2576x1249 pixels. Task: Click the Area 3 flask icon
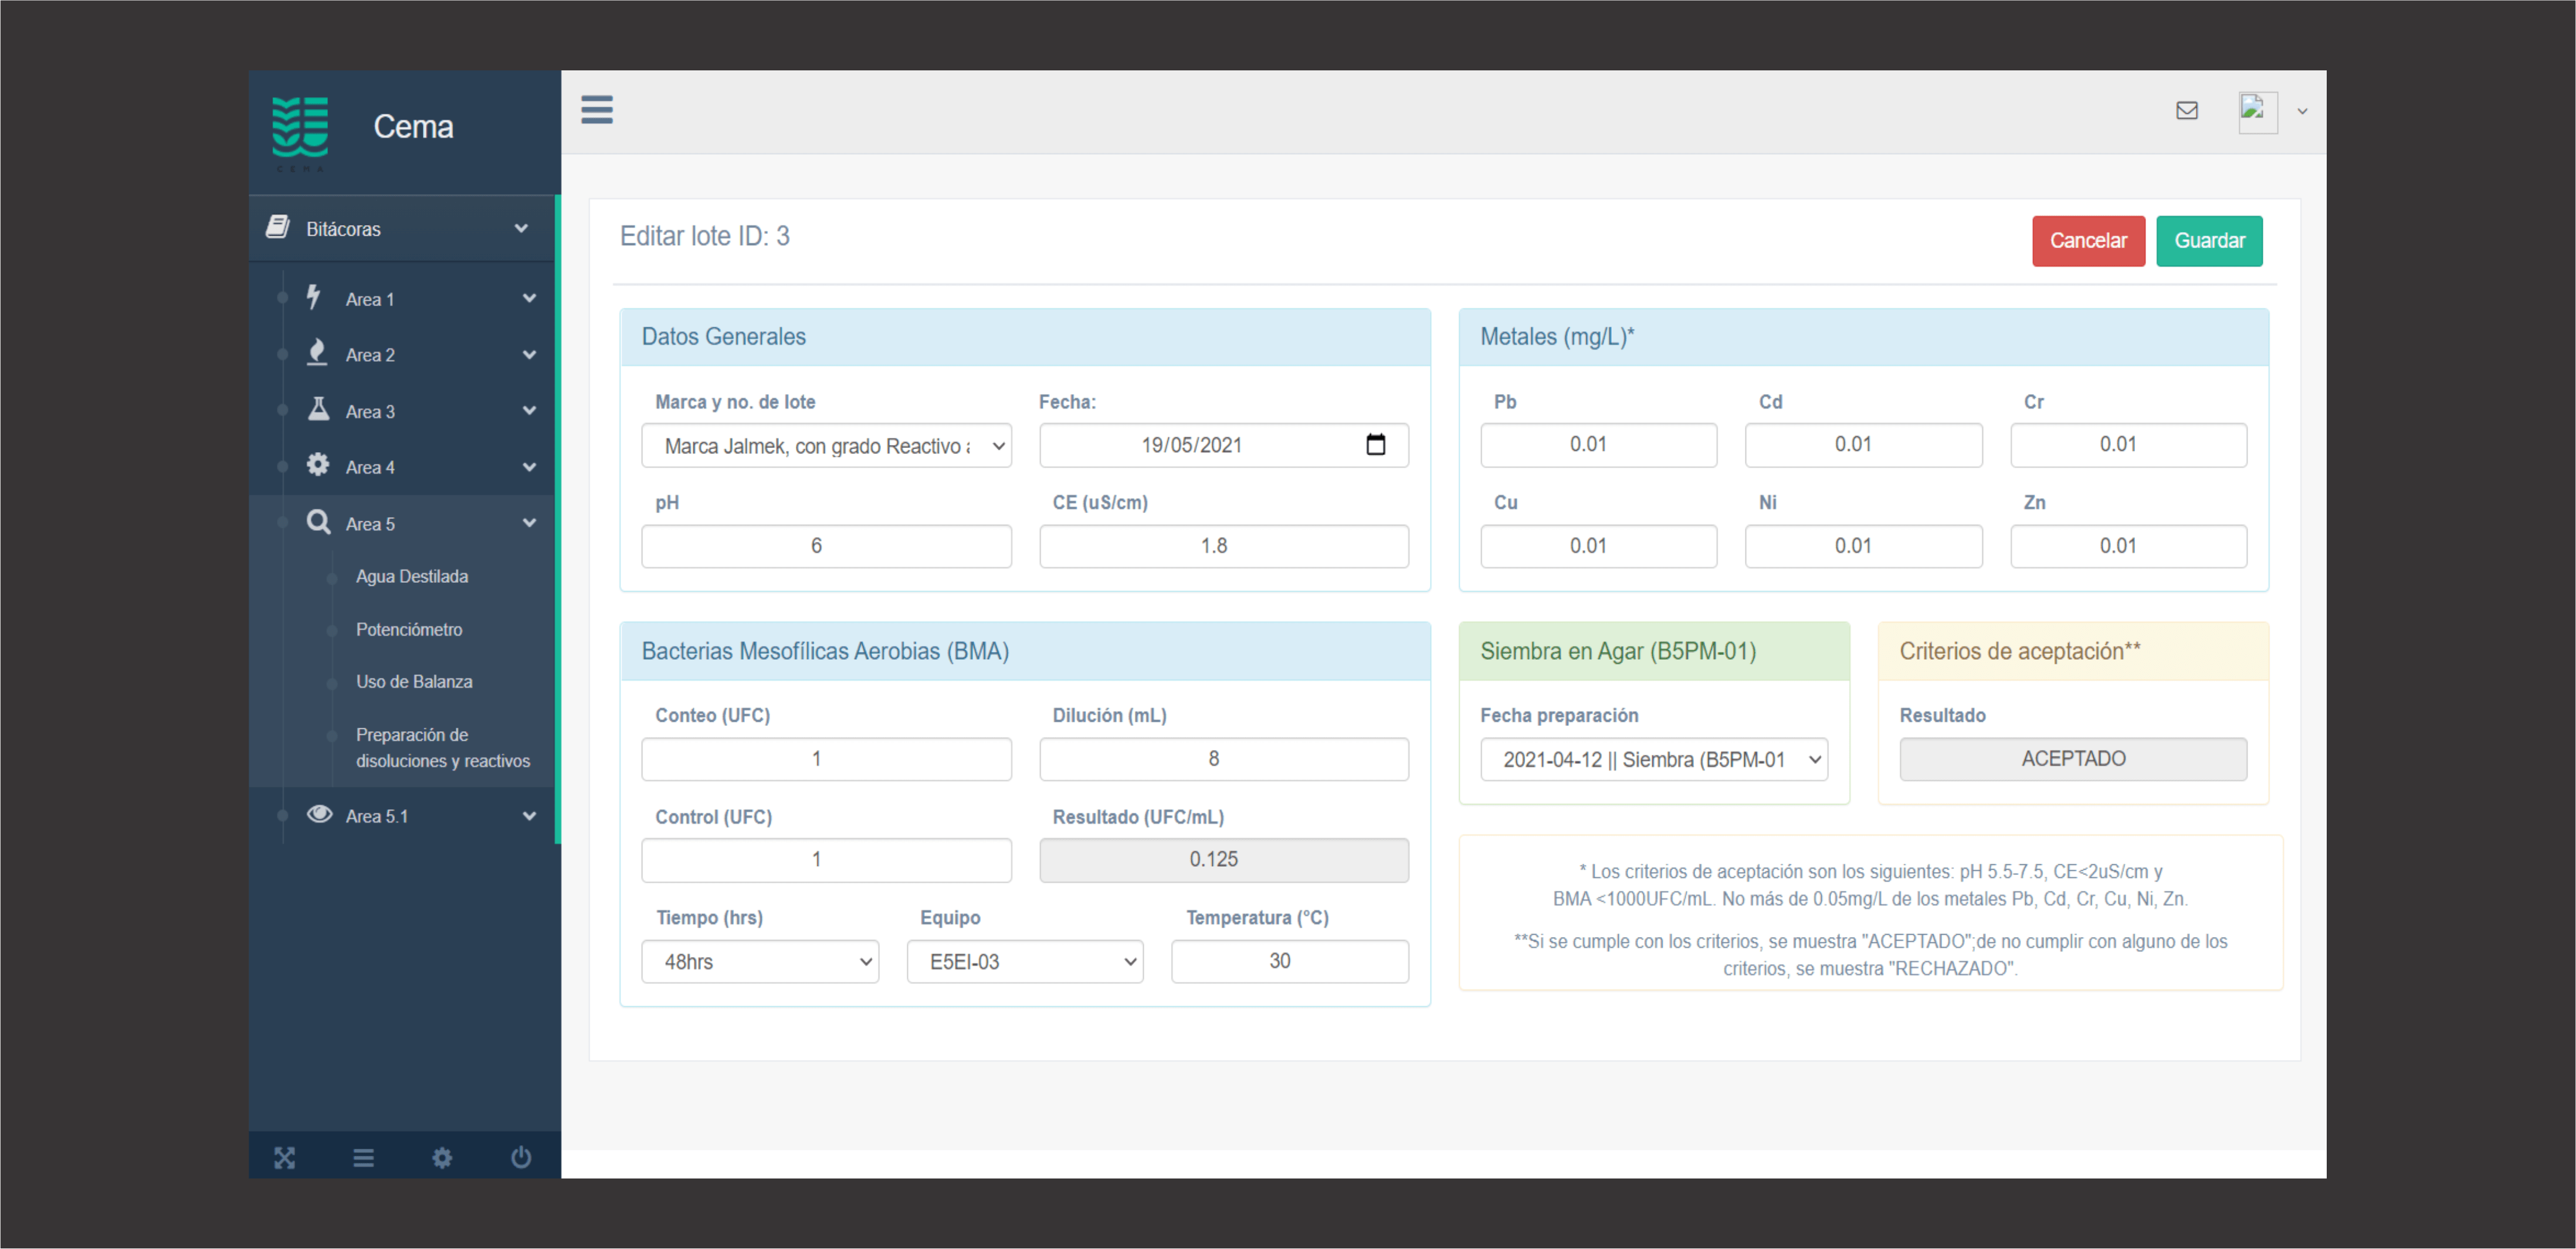(318, 409)
